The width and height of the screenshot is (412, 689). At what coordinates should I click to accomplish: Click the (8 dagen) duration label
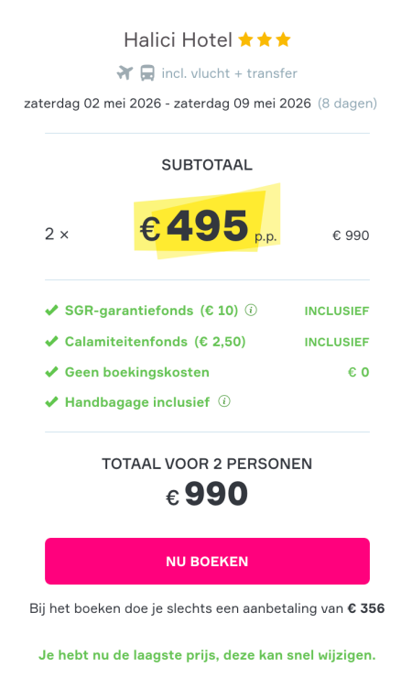pyautogui.click(x=347, y=104)
